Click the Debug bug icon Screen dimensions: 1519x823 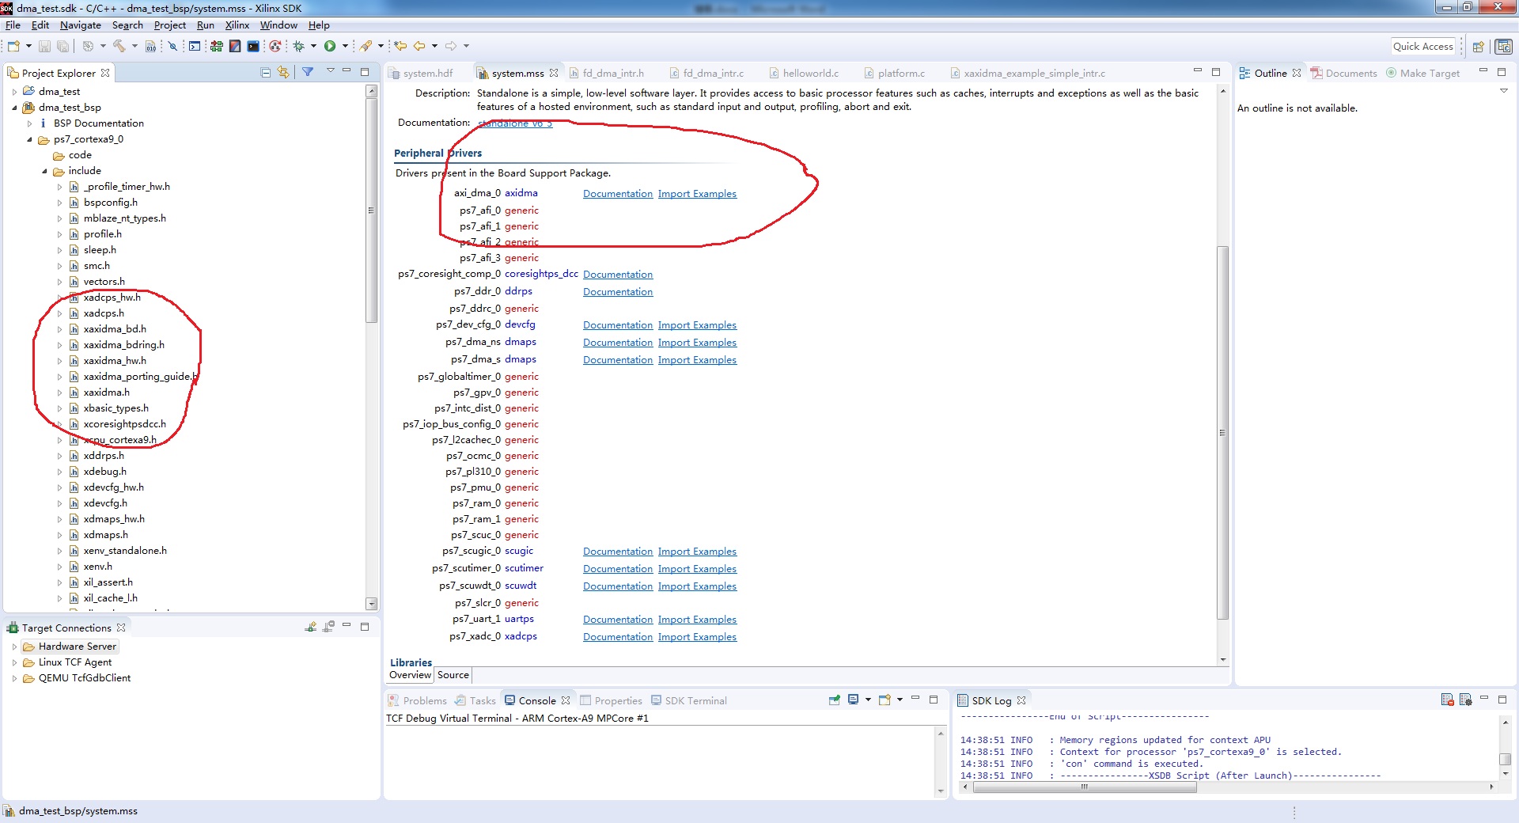tap(299, 46)
